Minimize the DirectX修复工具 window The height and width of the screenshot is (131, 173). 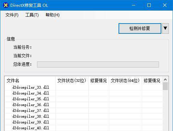coord(134,5)
